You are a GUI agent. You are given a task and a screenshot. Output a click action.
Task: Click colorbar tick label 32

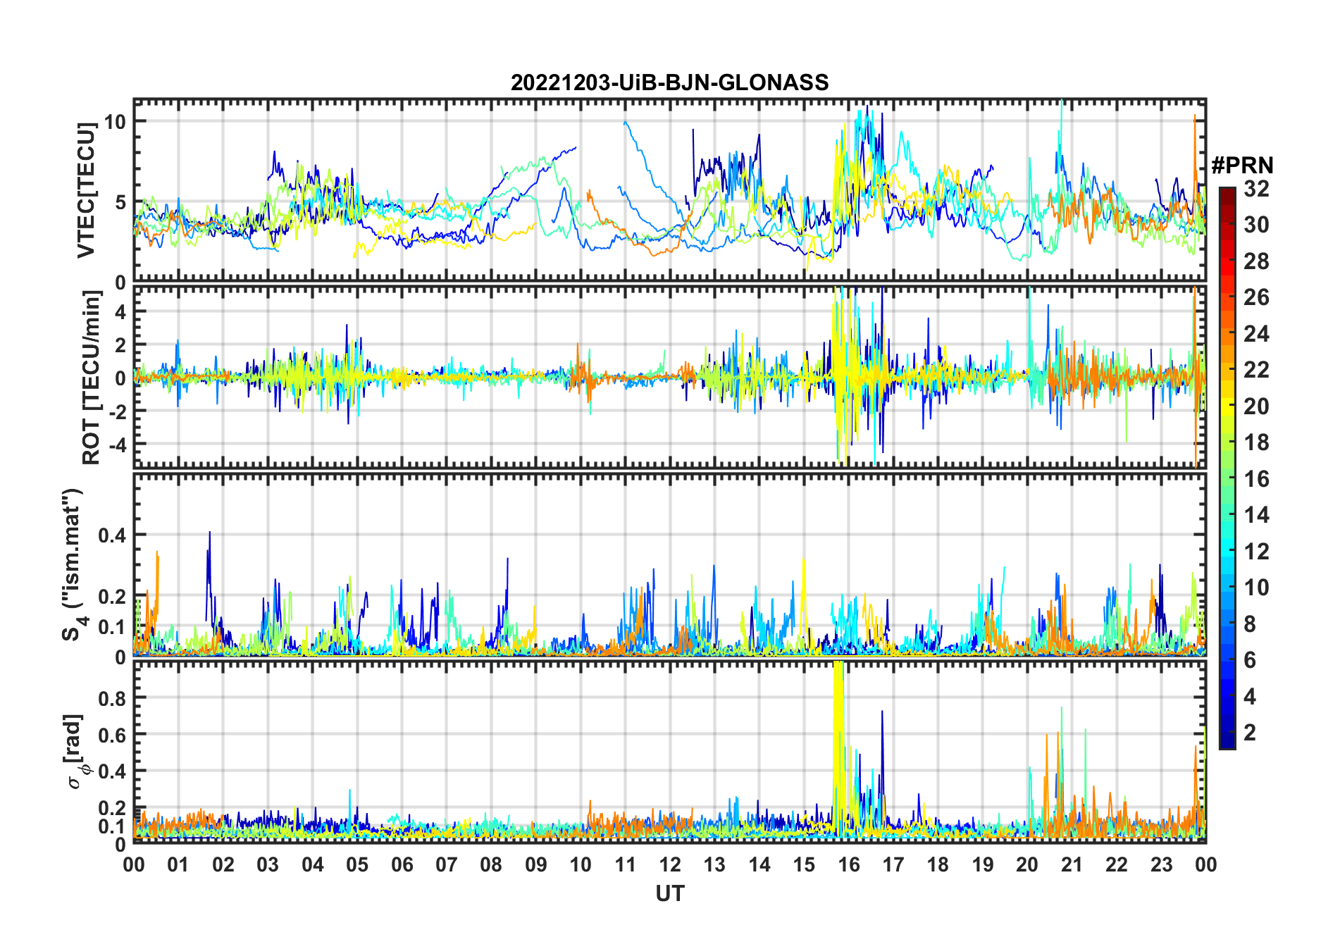coord(1256,188)
